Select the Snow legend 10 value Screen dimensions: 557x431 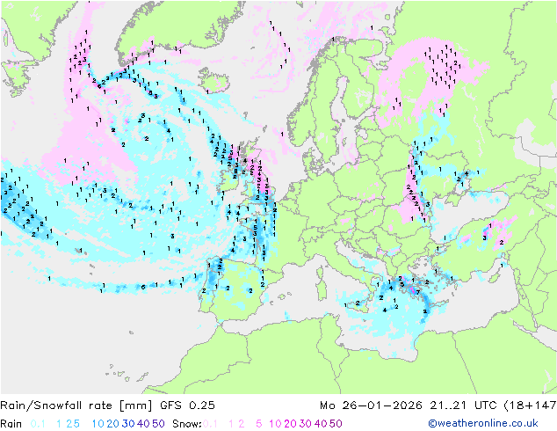click(x=275, y=424)
